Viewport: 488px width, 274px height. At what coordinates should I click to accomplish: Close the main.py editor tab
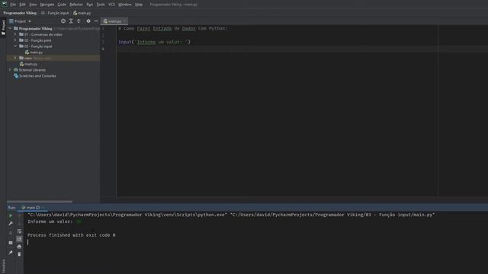point(125,21)
